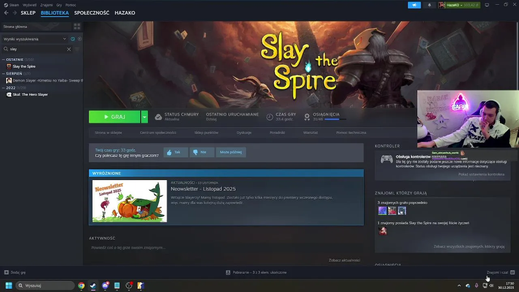Open Dyskusje link
Screen dimensions: 519x292
244,133
